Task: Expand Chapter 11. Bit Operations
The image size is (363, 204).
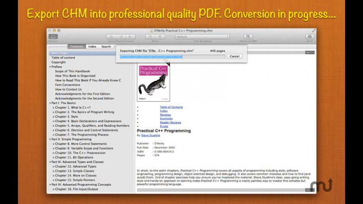Action: [x=53, y=157]
